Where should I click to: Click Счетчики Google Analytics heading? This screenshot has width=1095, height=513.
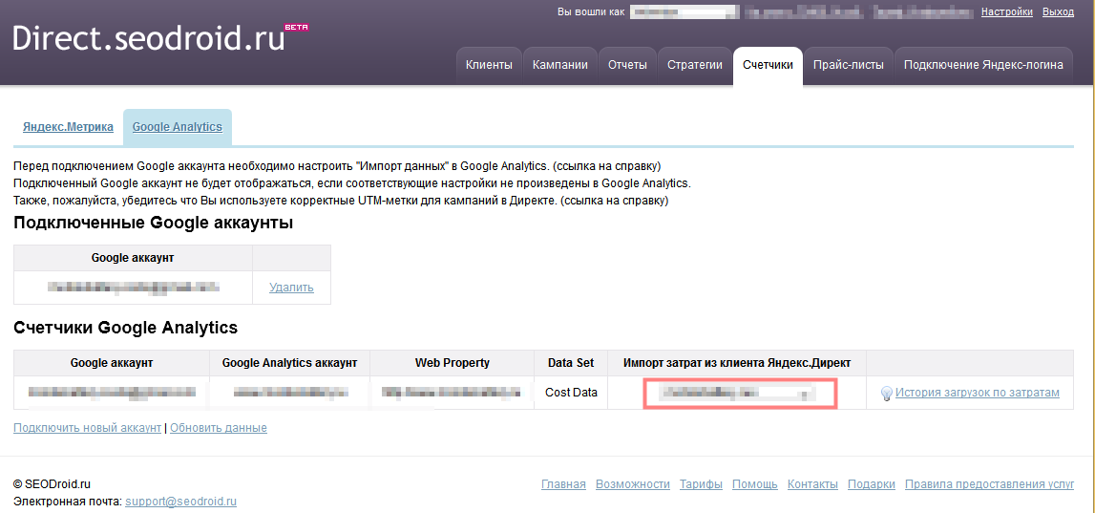(x=126, y=327)
